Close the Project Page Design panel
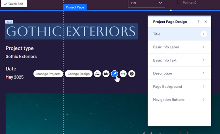The image size is (220, 134). (x=206, y=22)
